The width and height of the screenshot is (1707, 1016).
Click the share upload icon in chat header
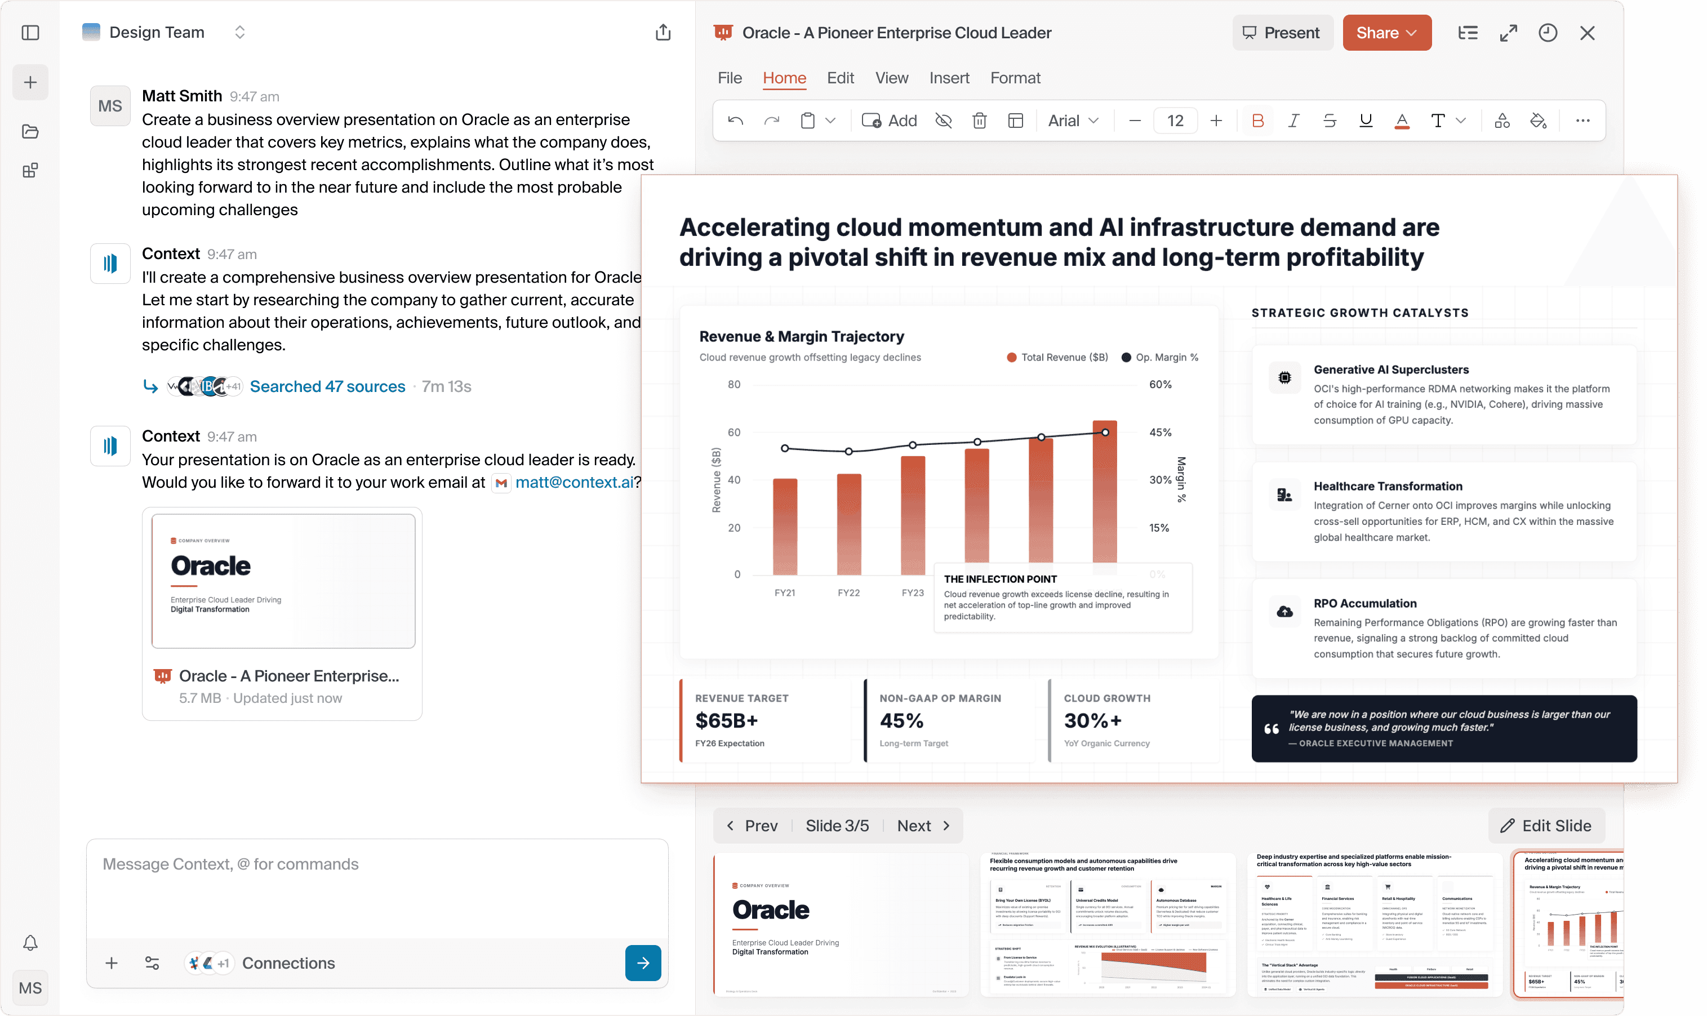pos(662,33)
